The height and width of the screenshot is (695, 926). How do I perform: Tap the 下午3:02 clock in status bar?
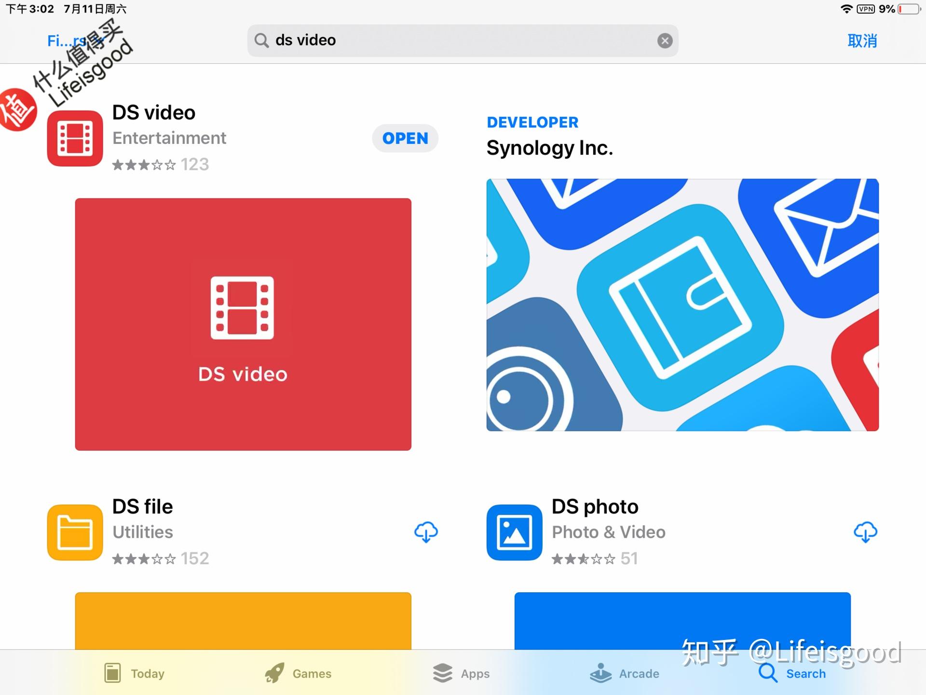(30, 9)
